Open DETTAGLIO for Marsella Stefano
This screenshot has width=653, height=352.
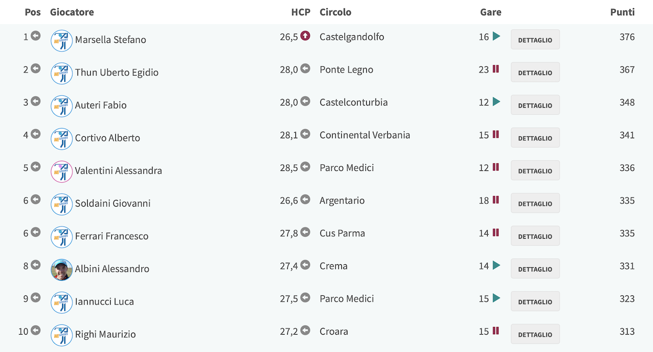coord(535,40)
